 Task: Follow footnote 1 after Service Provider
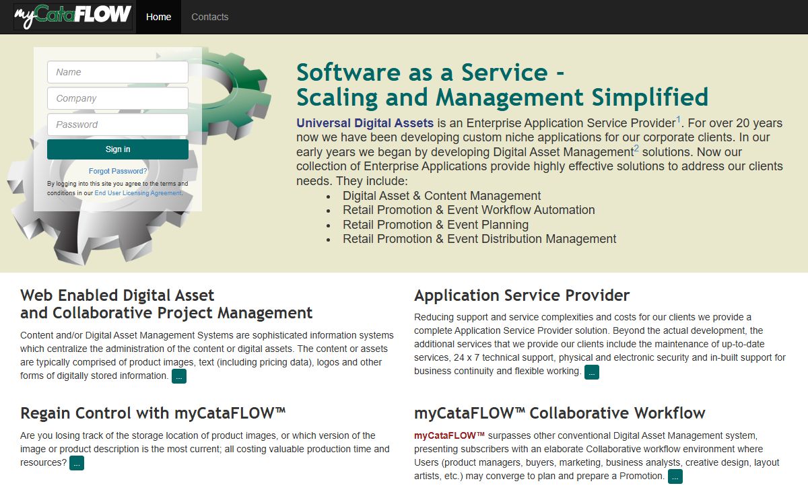pyautogui.click(x=679, y=120)
